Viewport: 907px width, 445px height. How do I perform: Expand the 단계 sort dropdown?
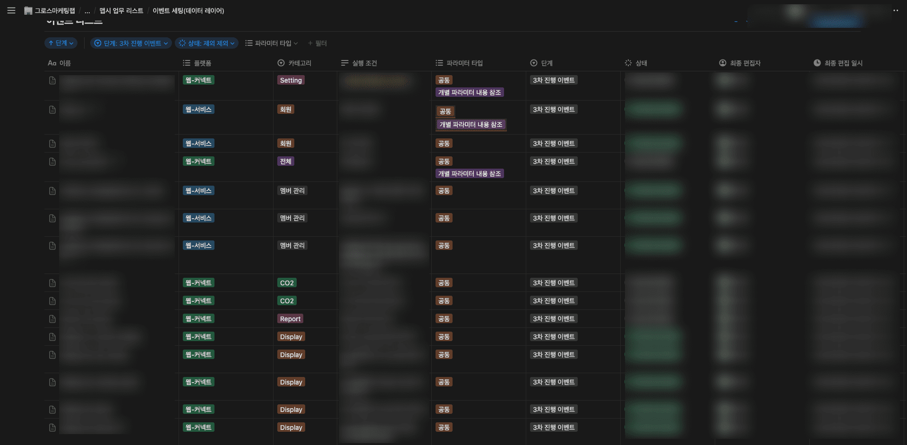[x=61, y=43]
